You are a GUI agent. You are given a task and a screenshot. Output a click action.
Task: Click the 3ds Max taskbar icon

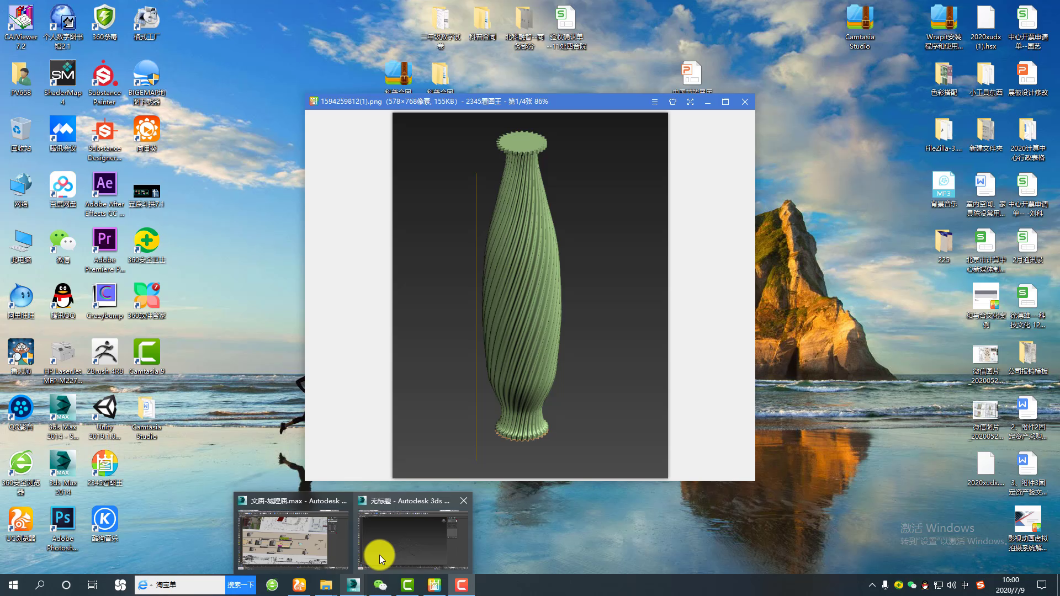[353, 585]
